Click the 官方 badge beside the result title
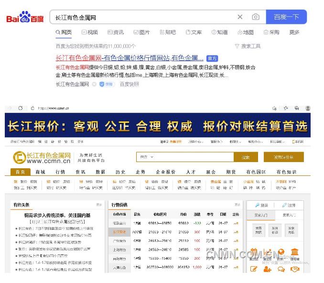The height and width of the screenshot is (283, 324). coord(212,58)
